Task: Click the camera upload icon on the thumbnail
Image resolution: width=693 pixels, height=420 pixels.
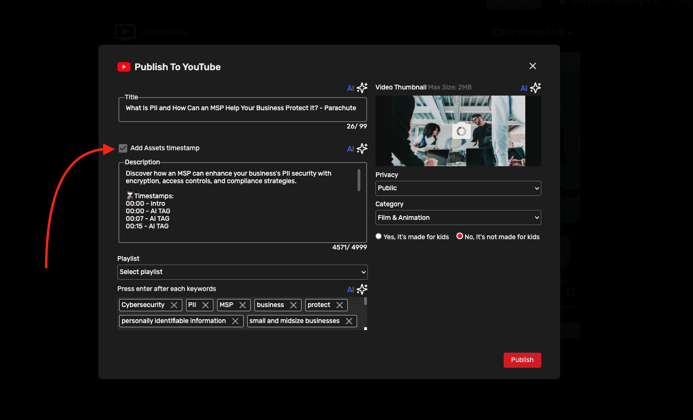Action: pos(461,131)
